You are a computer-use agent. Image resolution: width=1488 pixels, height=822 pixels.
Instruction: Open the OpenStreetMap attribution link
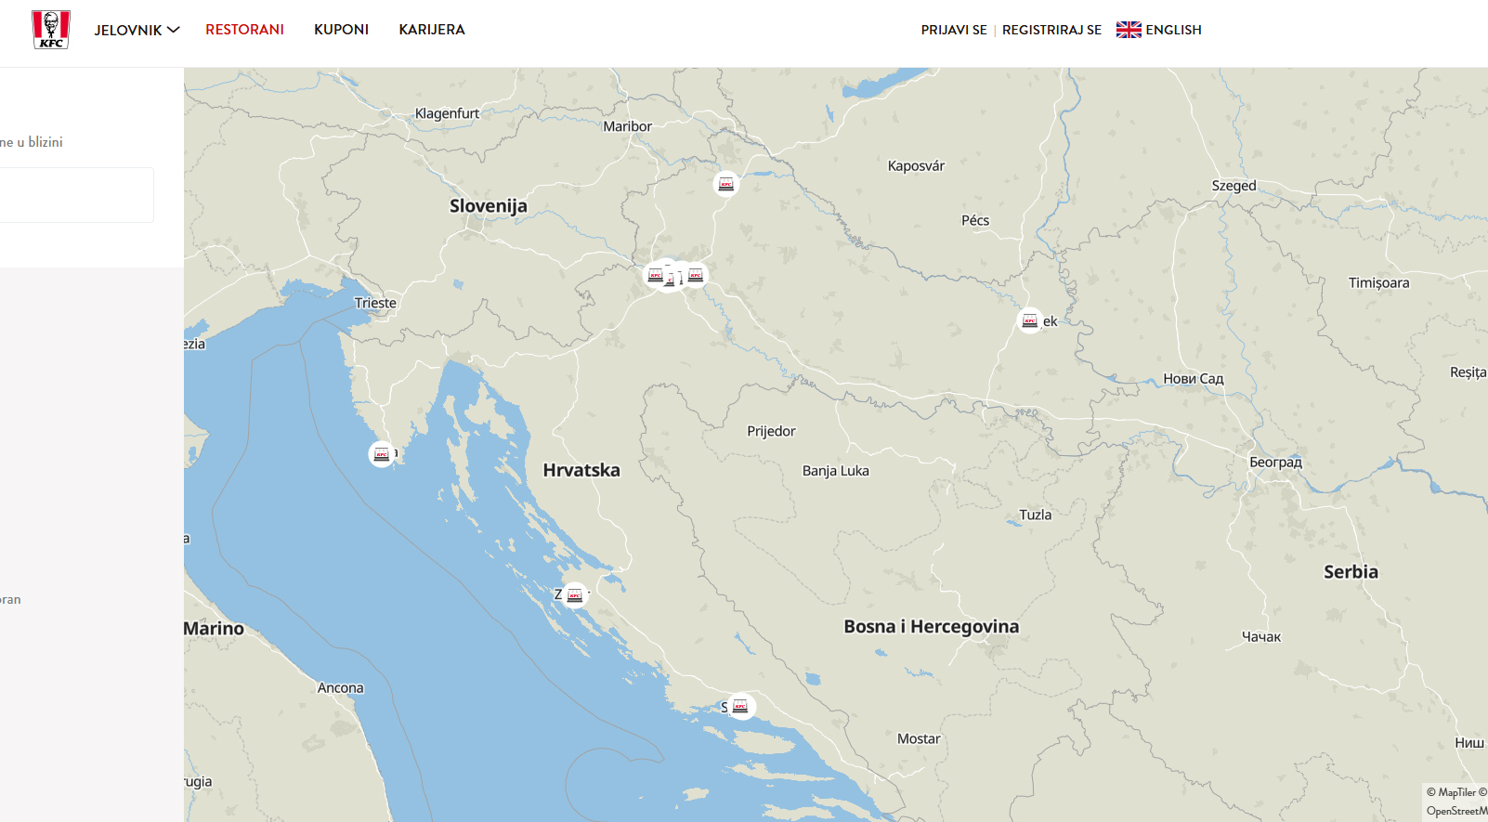[x=1455, y=811]
